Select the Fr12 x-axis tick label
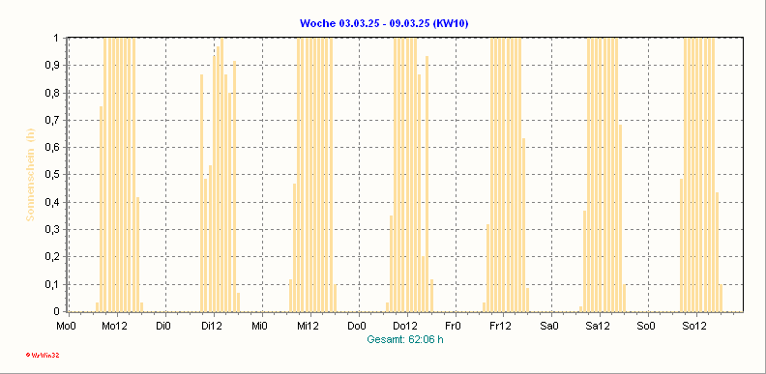 501,326
